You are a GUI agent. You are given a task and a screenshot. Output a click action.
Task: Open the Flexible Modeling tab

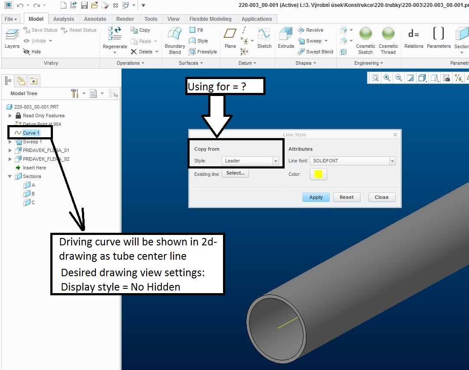210,19
